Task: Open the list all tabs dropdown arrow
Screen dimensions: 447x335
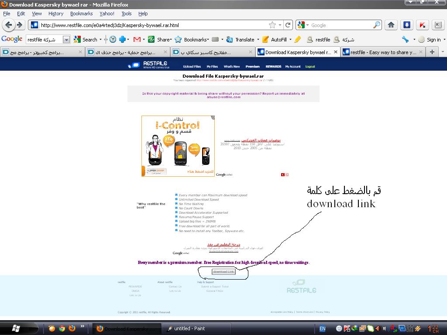Action: point(443,52)
